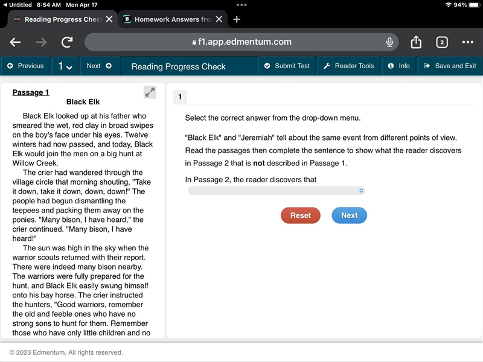Viewport: 483px width, 362px height.
Task: Click Save and Exit
Action: (x=450, y=66)
